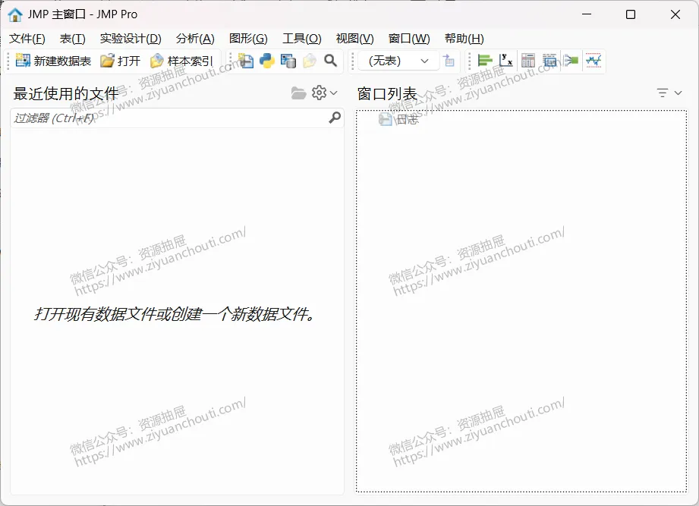The width and height of the screenshot is (699, 506).
Task: Open the 文件(F) menu
Action: coord(27,39)
